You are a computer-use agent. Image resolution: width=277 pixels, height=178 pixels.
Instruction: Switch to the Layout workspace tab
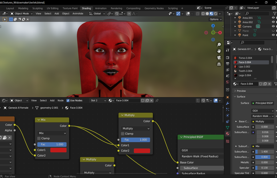coord(10,8)
